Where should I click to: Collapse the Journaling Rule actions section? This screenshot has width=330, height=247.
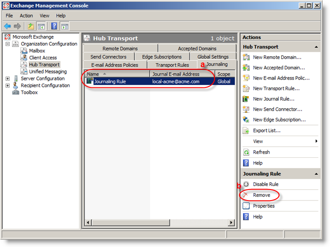pyautogui.click(x=316, y=174)
